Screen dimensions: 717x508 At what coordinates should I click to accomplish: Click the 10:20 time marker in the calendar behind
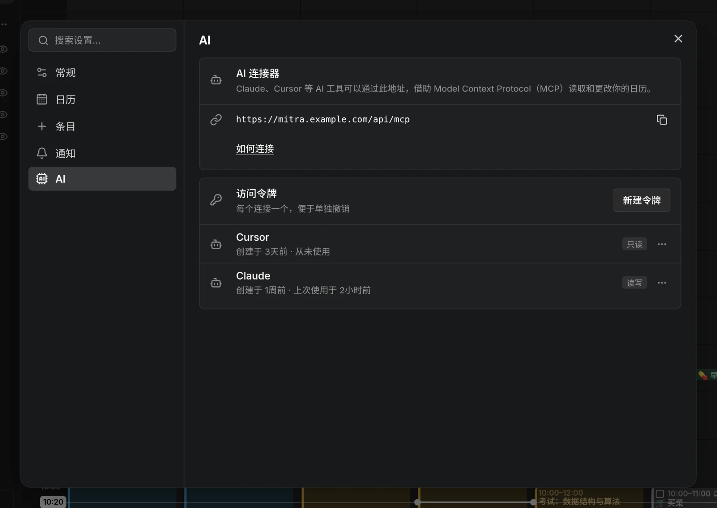[53, 502]
